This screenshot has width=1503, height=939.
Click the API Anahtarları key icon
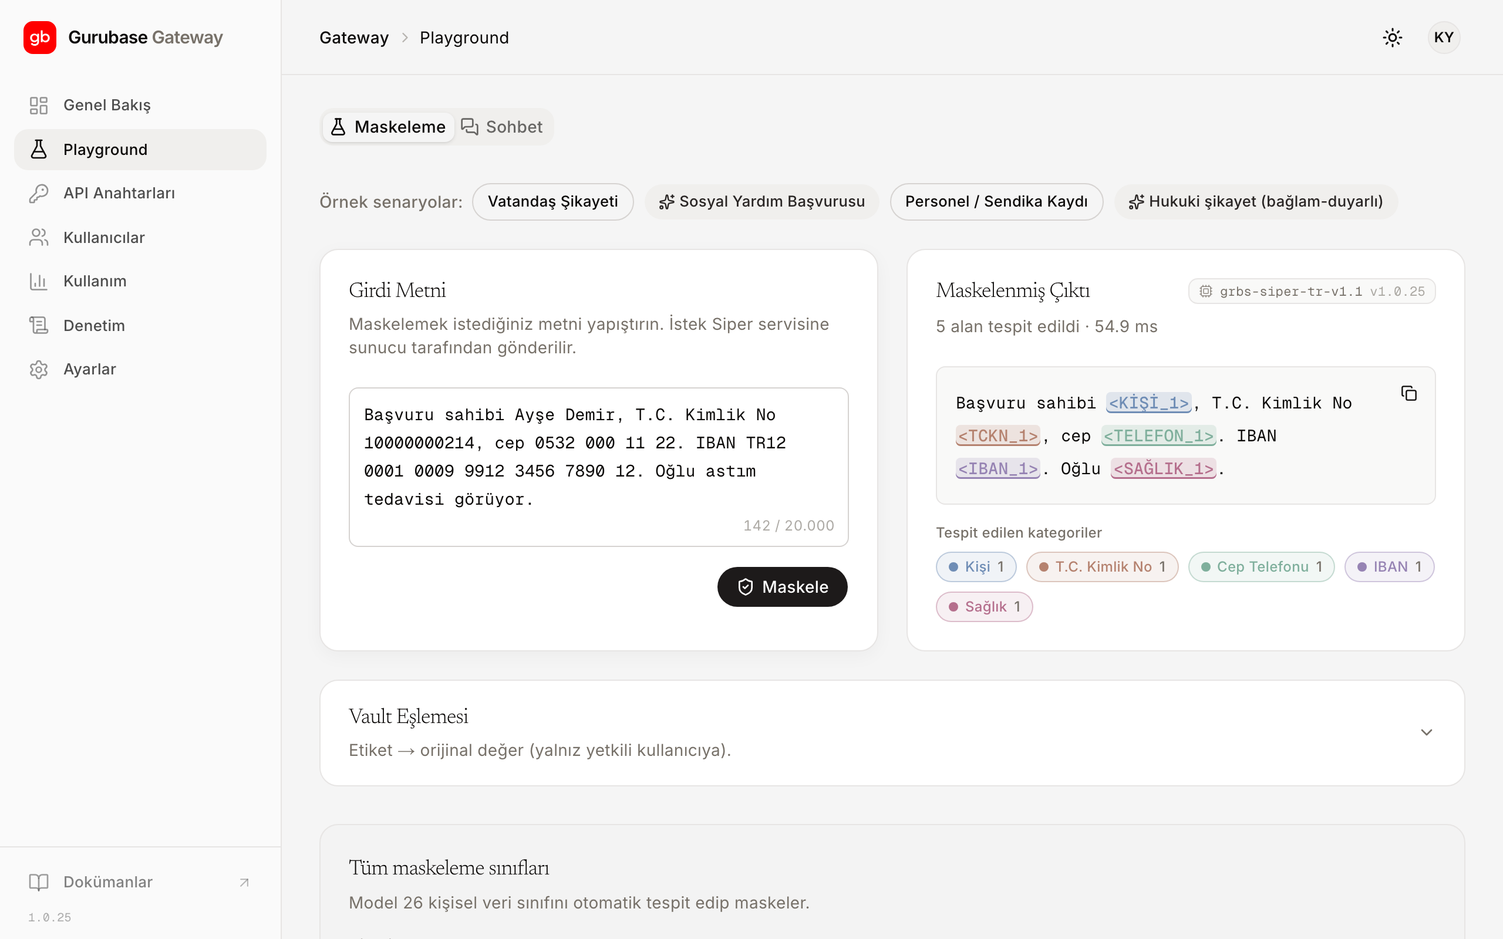coord(39,193)
